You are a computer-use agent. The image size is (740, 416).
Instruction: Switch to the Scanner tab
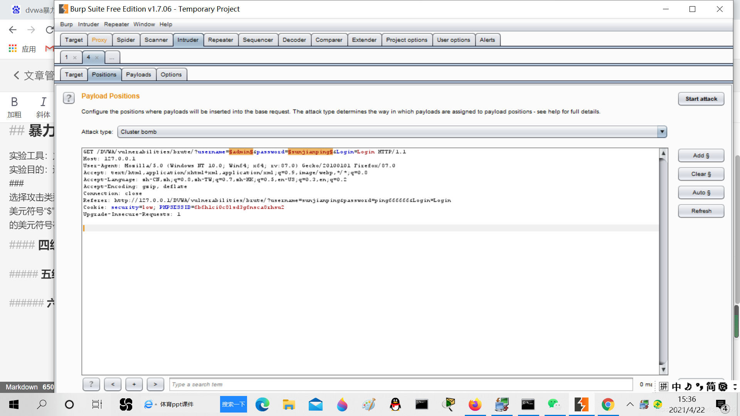tap(156, 40)
